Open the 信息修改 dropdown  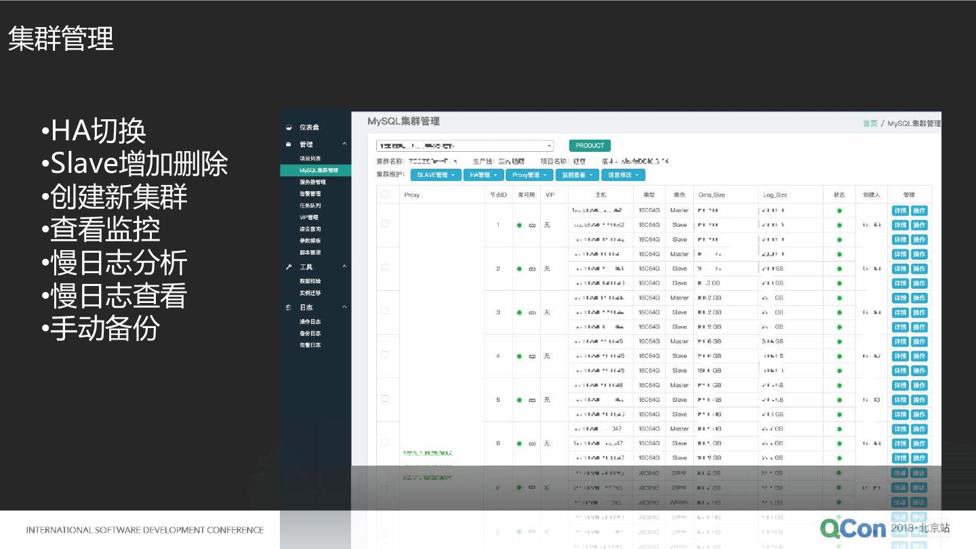(x=623, y=175)
